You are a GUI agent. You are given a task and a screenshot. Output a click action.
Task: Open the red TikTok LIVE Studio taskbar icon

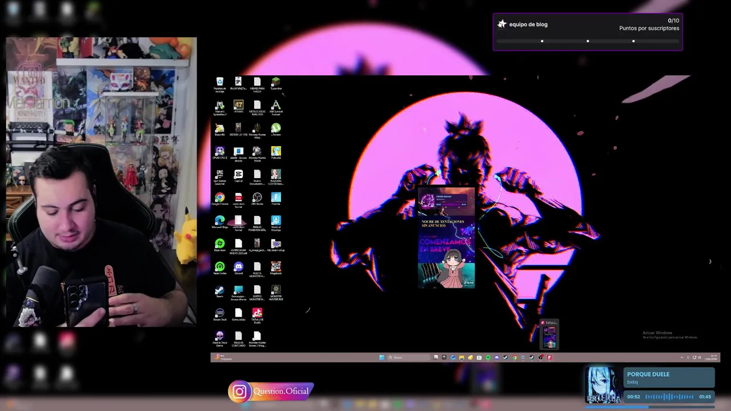click(549, 357)
